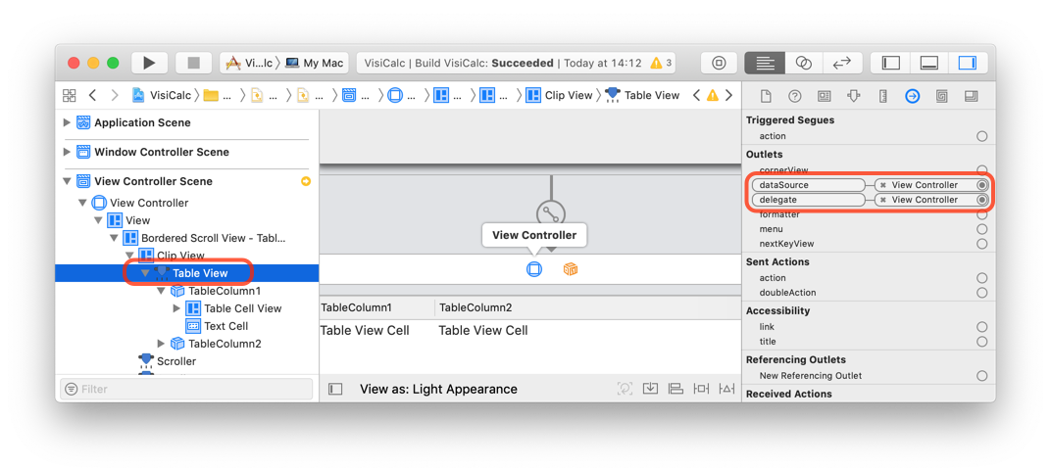Click the build warnings indicator
The height and width of the screenshot is (468, 1051).
(x=660, y=63)
